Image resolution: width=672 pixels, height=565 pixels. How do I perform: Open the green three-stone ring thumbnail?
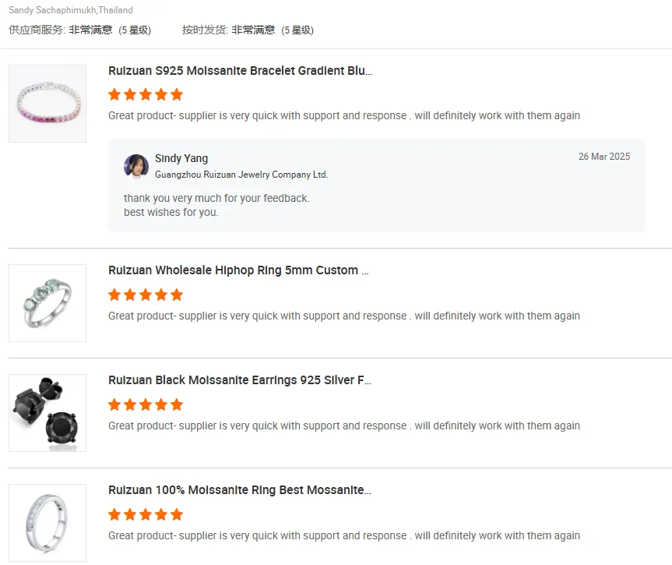[47, 303]
